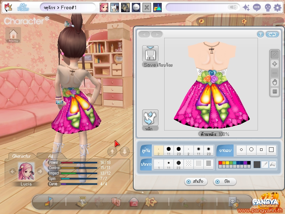Open the pink suitcase locker icon
285x214 pixels.
click(x=116, y=202)
